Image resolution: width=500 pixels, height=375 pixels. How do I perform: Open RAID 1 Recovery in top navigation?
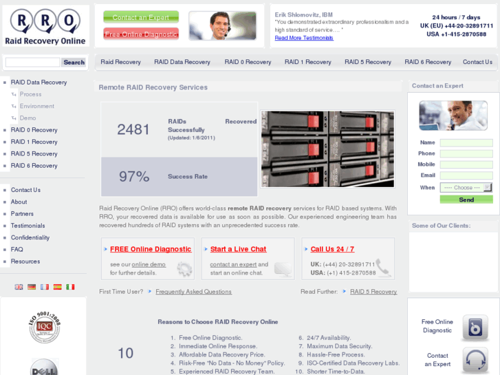point(307,62)
